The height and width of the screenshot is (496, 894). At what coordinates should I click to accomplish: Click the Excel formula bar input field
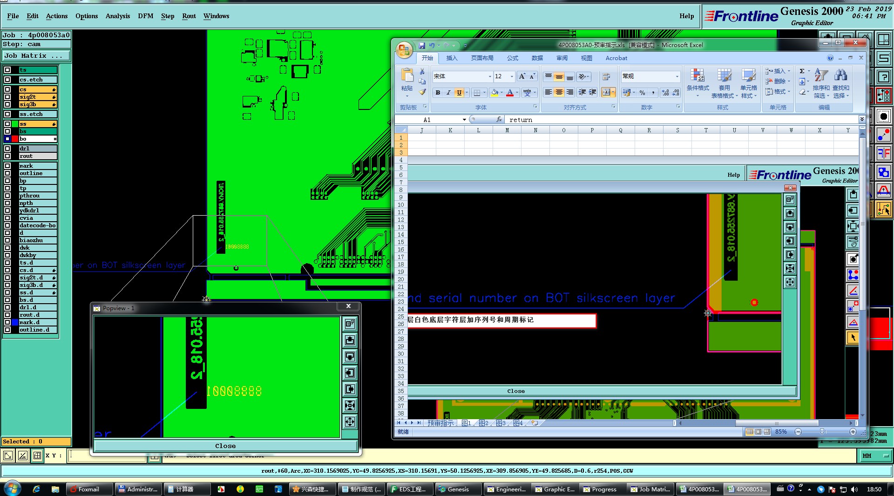pyautogui.click(x=682, y=120)
